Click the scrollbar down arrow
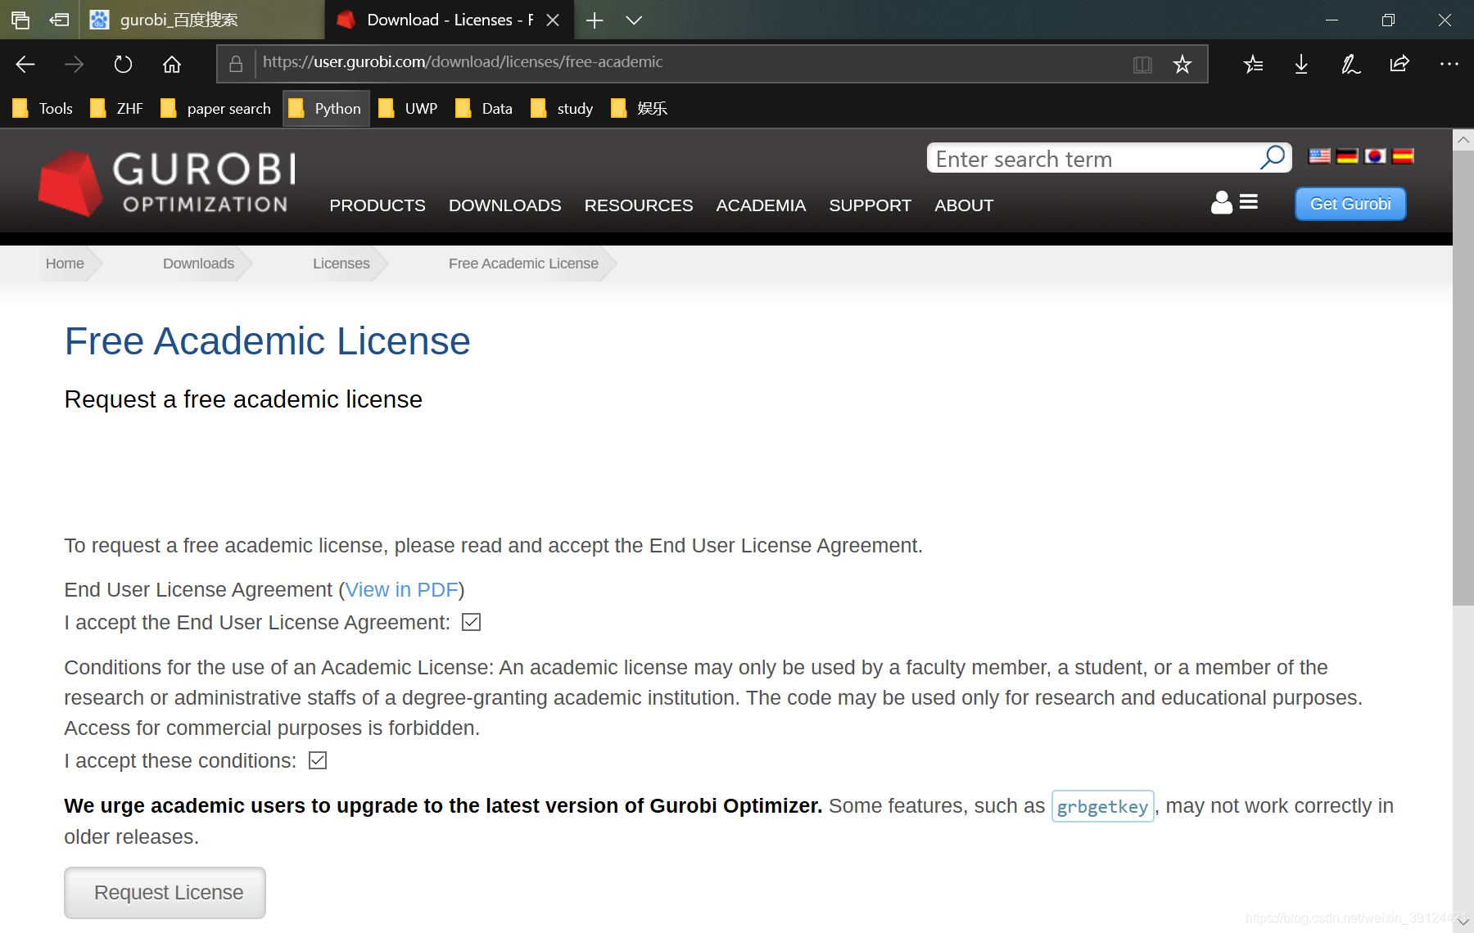This screenshot has height=933, width=1474. 1463,922
